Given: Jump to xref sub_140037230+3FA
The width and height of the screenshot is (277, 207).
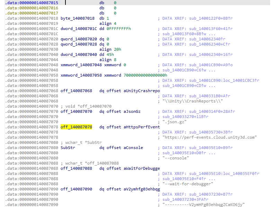Looking at the screenshot, I should coord(186,199).
